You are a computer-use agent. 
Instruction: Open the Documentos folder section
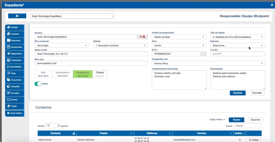pyautogui.click(x=15, y=80)
